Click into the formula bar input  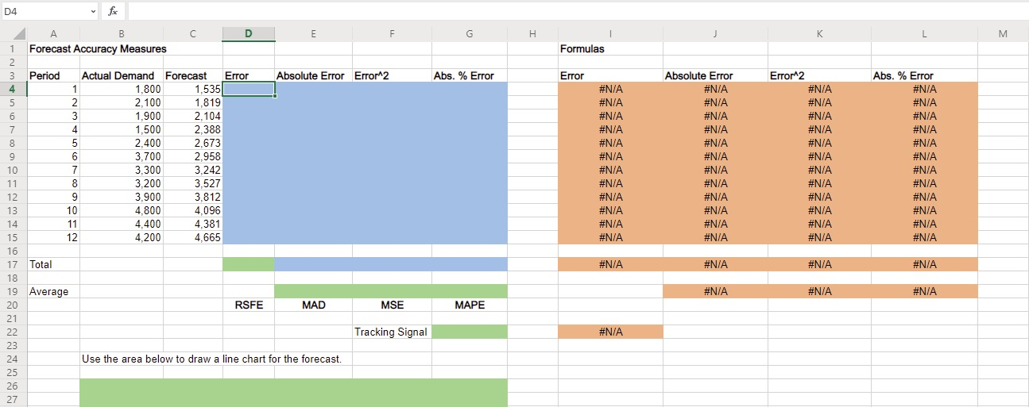click(x=577, y=12)
